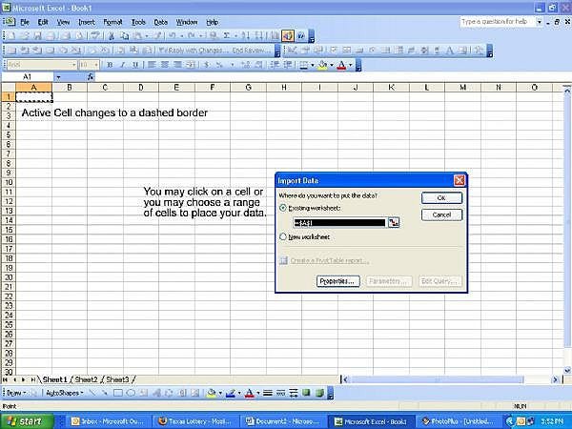Click OK in Import Data dialog
Screen dimensions: 572x429
pos(441,198)
